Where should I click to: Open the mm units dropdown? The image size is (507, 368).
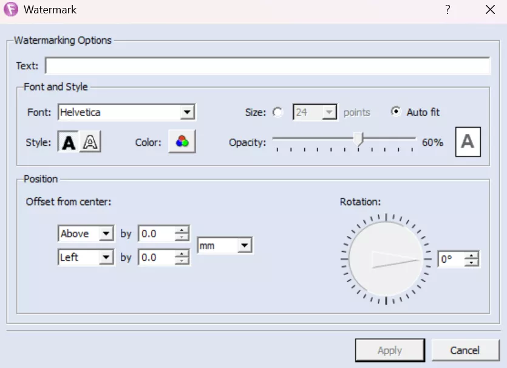[x=244, y=246]
